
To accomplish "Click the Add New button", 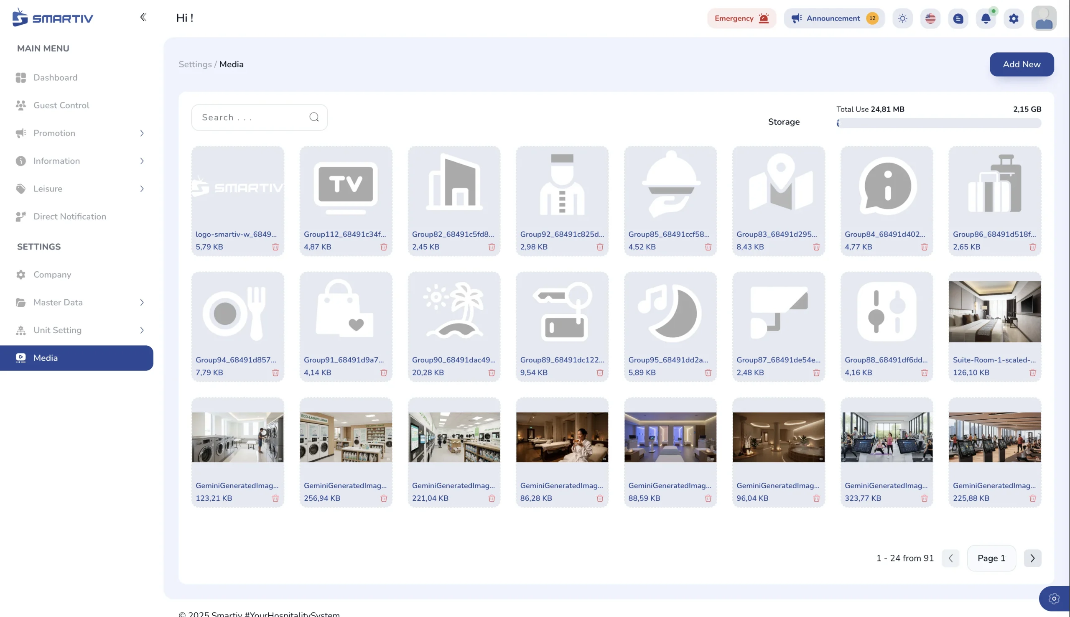I will pyautogui.click(x=1021, y=64).
